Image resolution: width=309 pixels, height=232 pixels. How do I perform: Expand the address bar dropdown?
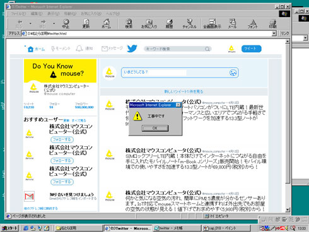[x=274, y=33]
